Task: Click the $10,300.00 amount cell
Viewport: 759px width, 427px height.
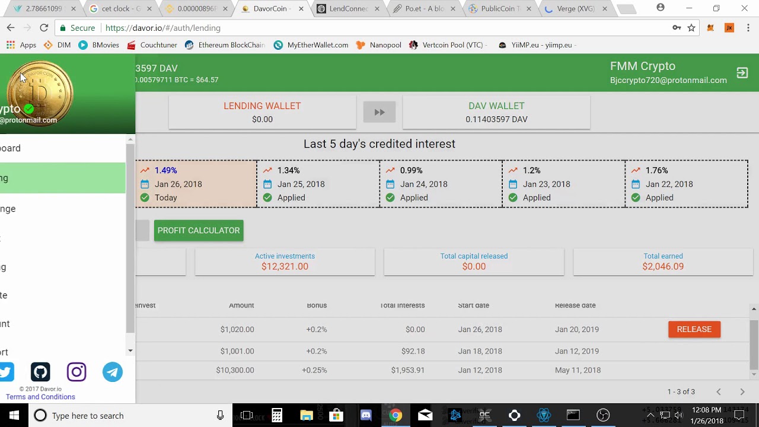Action: pos(235,370)
